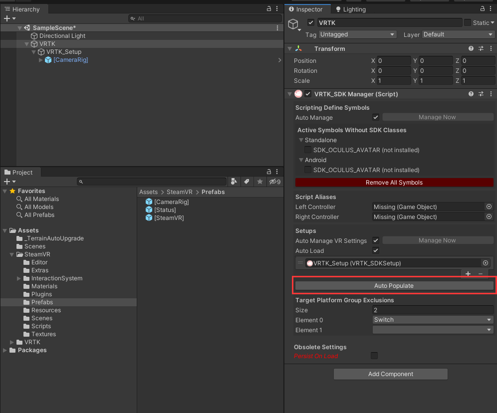Image resolution: width=497 pixels, height=413 pixels.
Task: Open Project panel options menu
Action: (x=277, y=172)
